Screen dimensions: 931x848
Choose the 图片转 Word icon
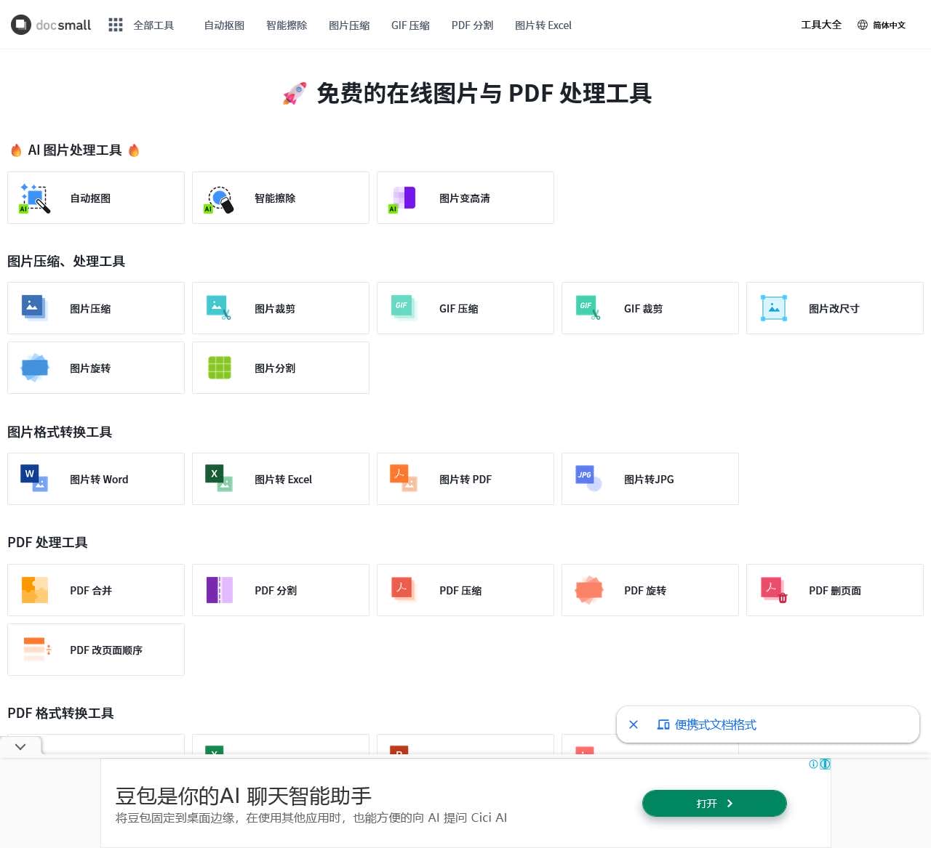[x=34, y=479]
